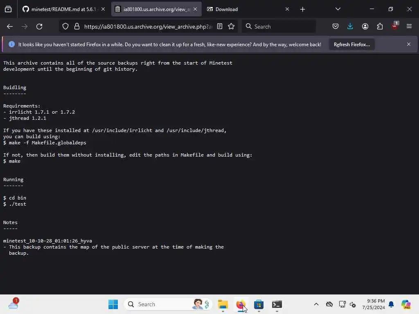Switch to minetest/README.md GitHub tab
Screen dimensions: 419x314
(63, 9)
